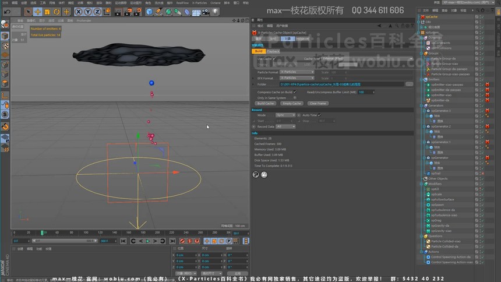Open the spline pen tool
The image size is (501, 282).
[158, 12]
